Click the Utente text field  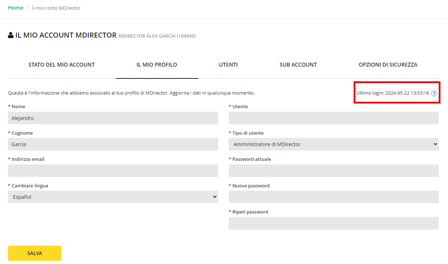click(333, 118)
